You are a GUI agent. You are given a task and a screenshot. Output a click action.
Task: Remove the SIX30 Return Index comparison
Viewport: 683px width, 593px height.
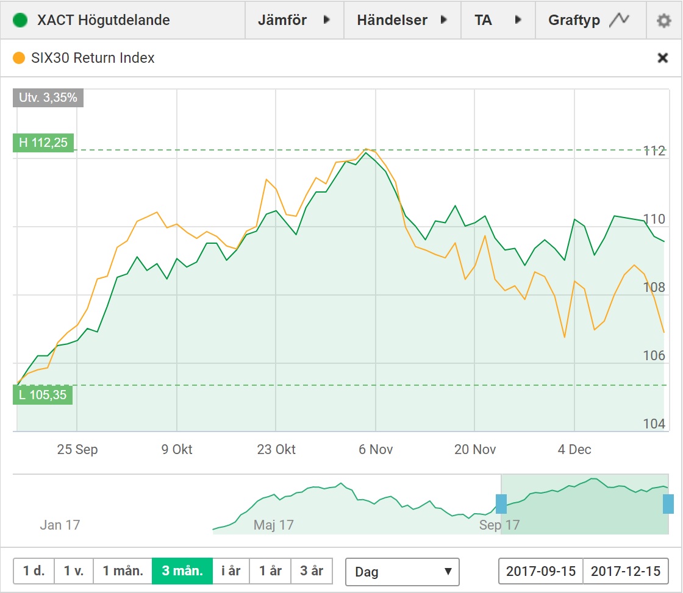[x=662, y=58]
